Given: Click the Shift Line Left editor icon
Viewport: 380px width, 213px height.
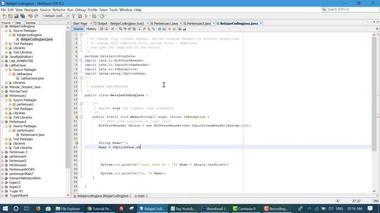Looking at the screenshot, I should click(x=159, y=29).
